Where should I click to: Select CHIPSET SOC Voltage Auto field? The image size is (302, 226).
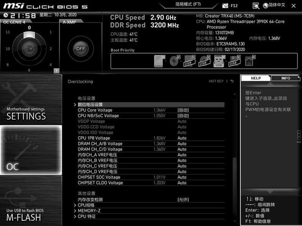pyautogui.click(x=182, y=177)
